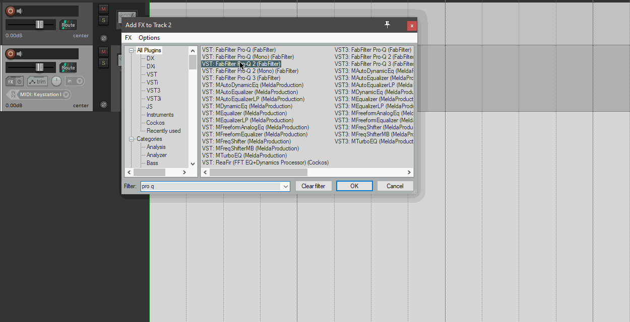Select VSTi in plugin tree
The width and height of the screenshot is (630, 322).
[152, 83]
